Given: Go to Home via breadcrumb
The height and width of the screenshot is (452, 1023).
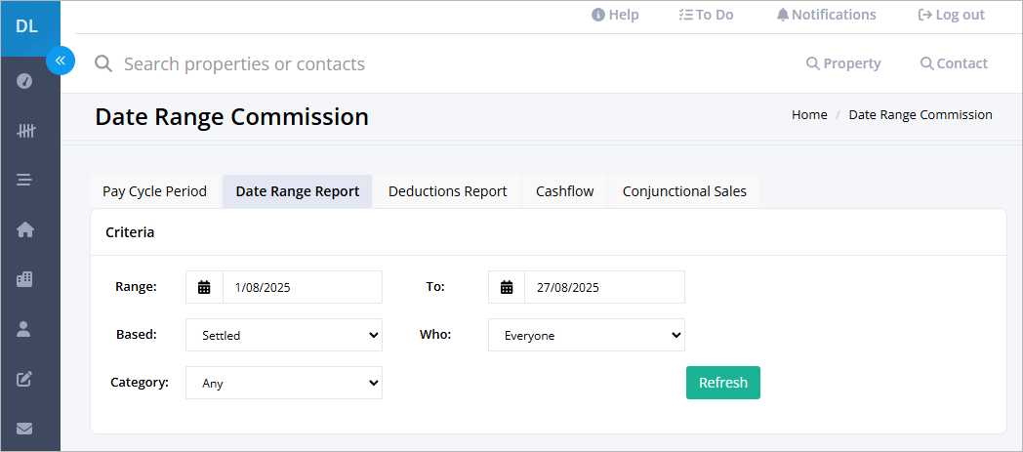Looking at the screenshot, I should click(x=809, y=115).
